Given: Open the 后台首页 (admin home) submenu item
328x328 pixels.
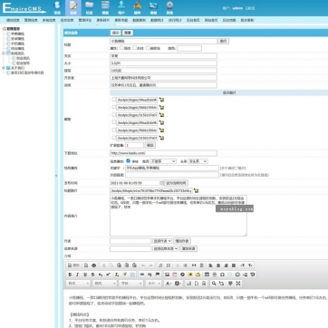Looking at the screenshot, I should tap(193, 20).
